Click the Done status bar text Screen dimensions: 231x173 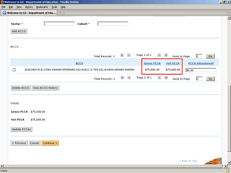[x=4, y=171]
